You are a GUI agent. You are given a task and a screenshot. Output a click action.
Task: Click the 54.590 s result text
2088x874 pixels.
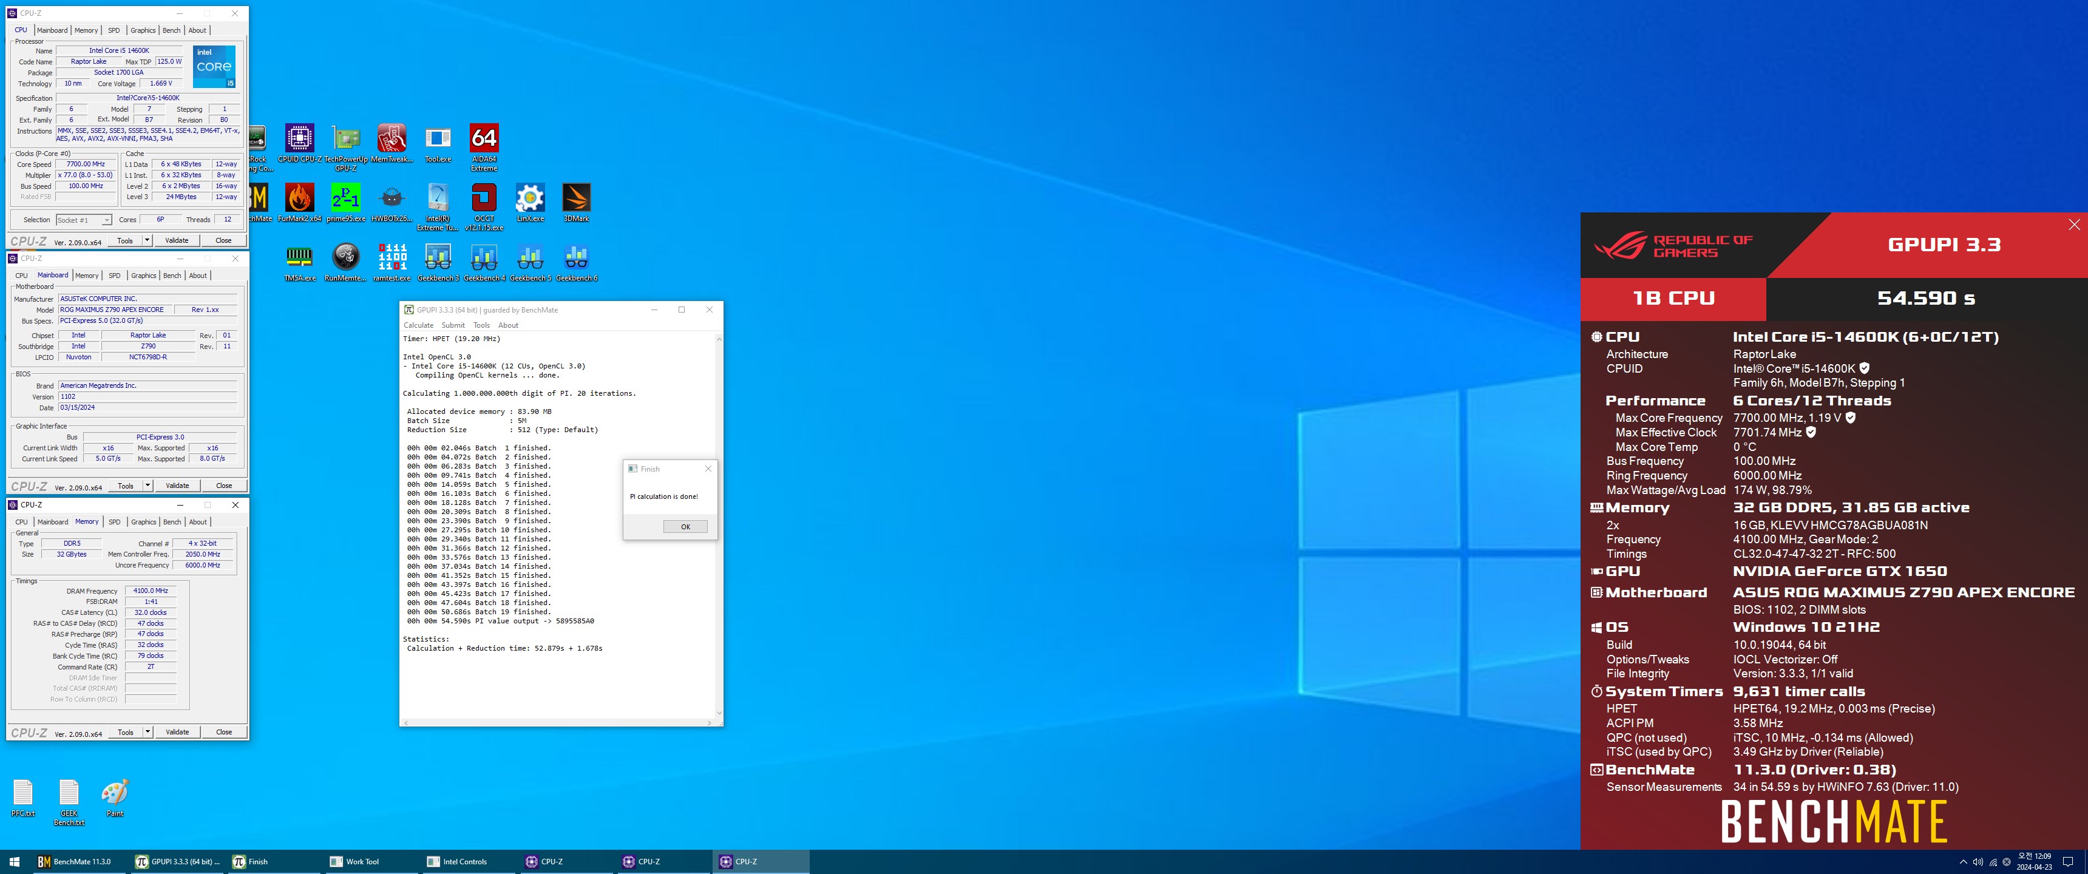pos(1926,299)
